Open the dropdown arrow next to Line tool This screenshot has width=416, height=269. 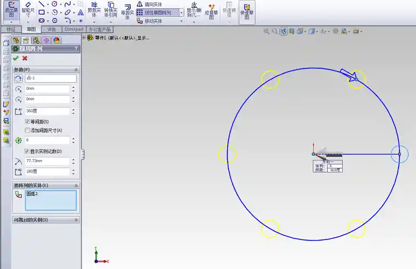click(48, 4)
